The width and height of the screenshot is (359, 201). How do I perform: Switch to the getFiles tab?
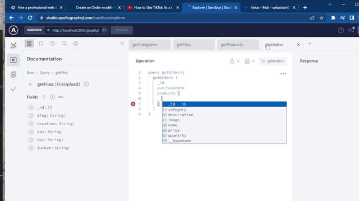pyautogui.click(x=194, y=45)
